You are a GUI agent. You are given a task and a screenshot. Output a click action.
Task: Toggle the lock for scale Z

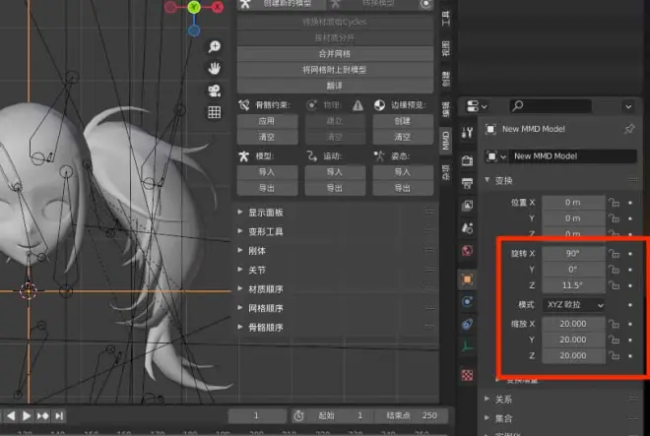[614, 356]
